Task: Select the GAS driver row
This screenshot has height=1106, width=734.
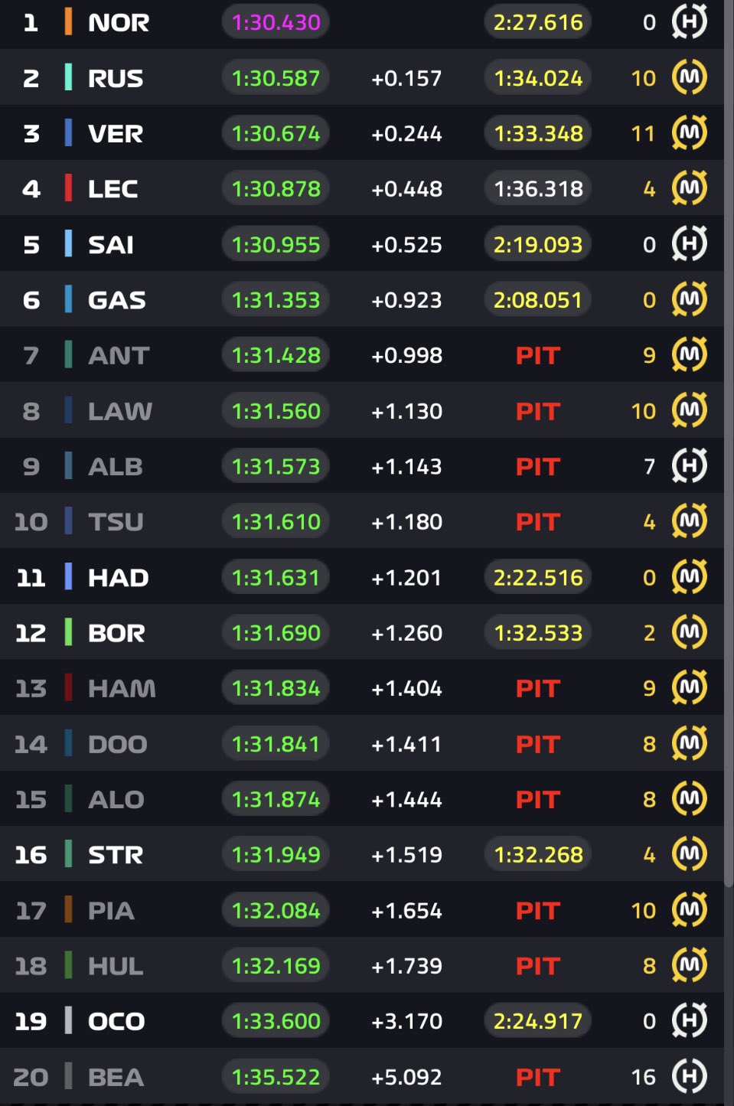Action: point(362,299)
